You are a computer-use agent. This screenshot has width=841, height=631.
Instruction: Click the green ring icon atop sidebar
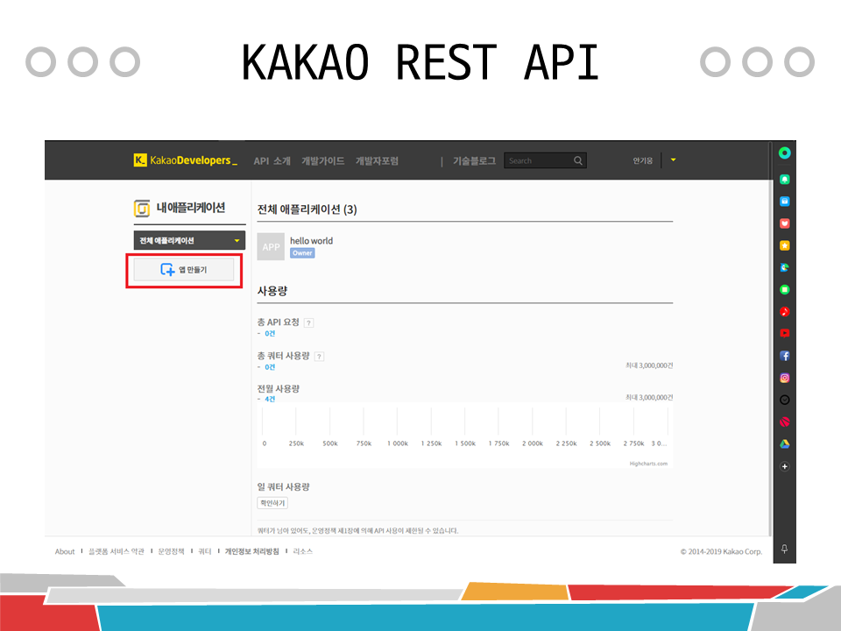coord(785,153)
